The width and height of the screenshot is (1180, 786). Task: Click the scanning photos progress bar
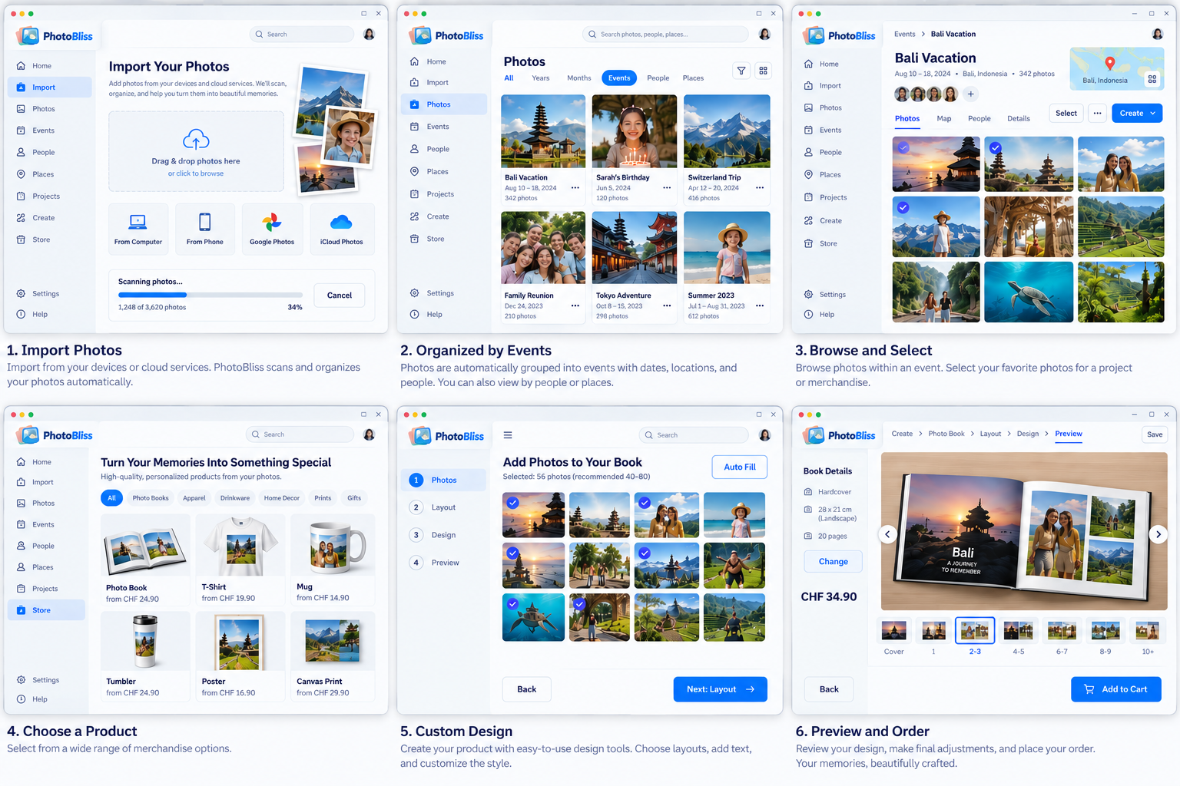[210, 295]
